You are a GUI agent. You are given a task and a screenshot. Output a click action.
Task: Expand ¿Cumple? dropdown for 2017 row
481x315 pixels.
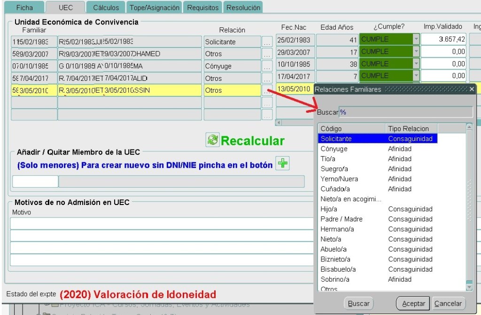(x=416, y=76)
